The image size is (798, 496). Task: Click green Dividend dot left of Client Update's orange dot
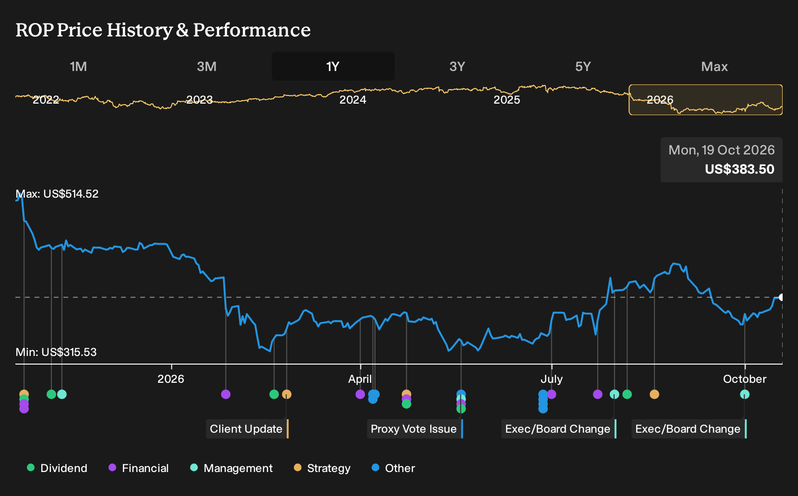click(x=274, y=394)
